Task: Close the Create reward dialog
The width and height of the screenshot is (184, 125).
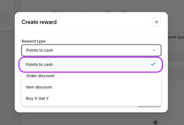Action: (156, 22)
